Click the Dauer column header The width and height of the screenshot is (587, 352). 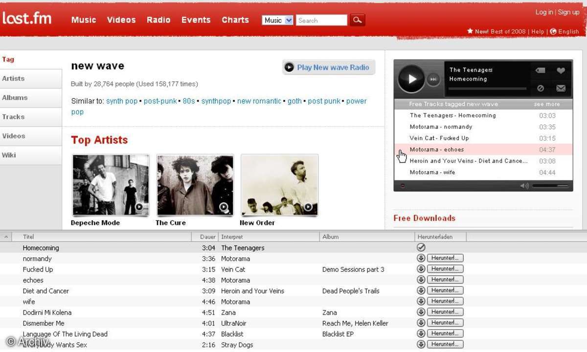(x=205, y=237)
